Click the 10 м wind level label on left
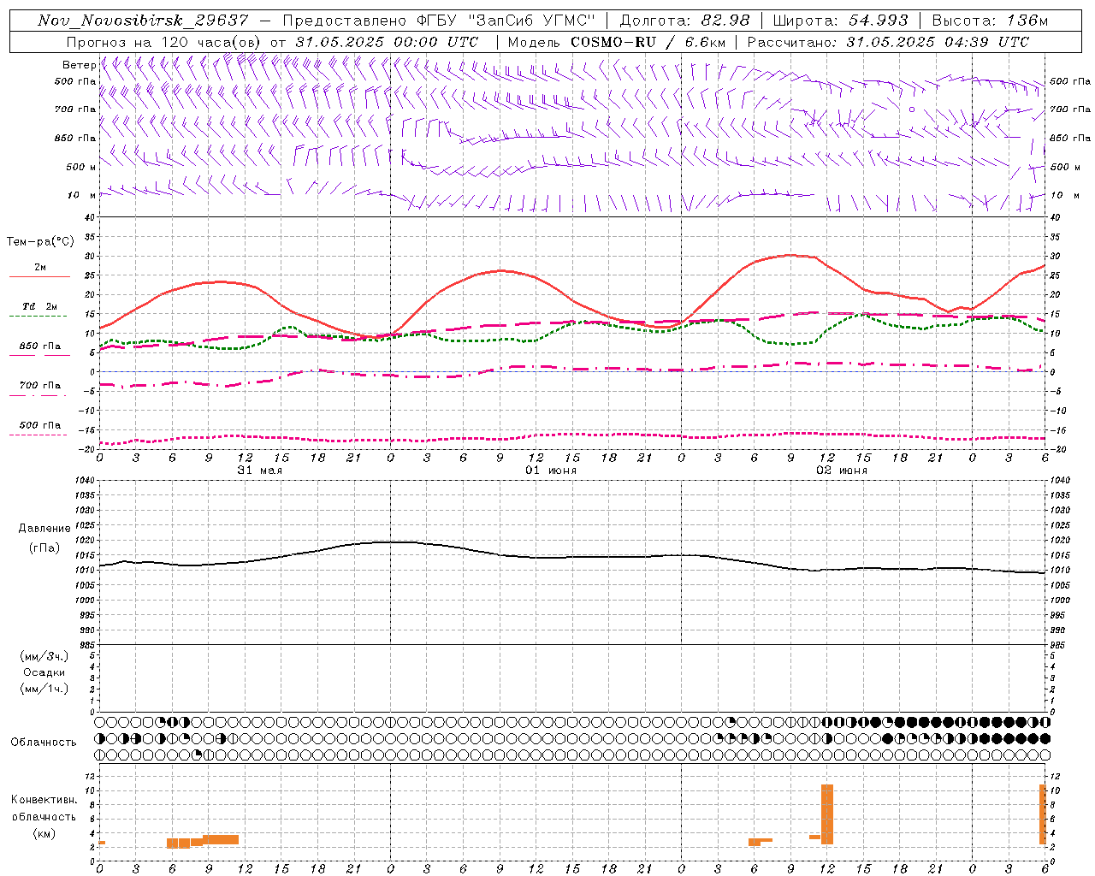The height and width of the screenshot is (876, 1095). [82, 195]
